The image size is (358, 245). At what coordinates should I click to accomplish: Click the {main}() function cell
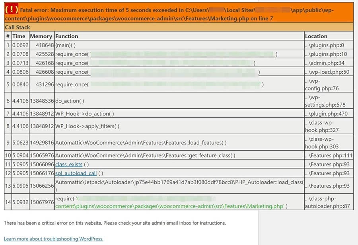(65, 45)
